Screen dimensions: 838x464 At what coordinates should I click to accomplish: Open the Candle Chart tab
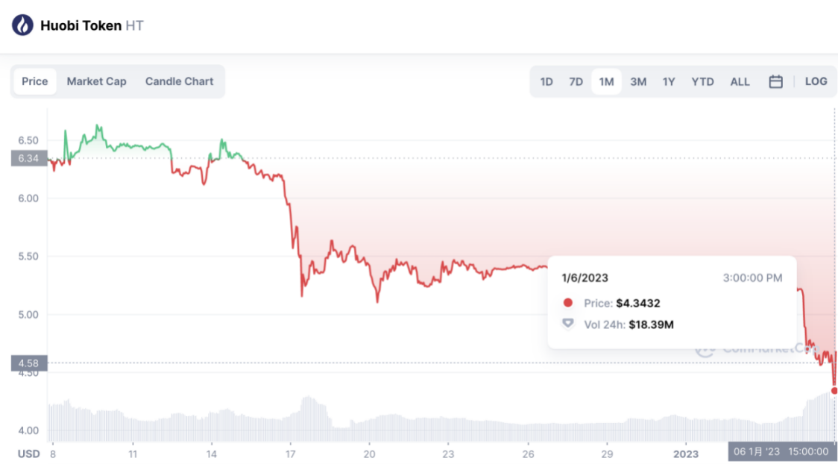pos(179,81)
